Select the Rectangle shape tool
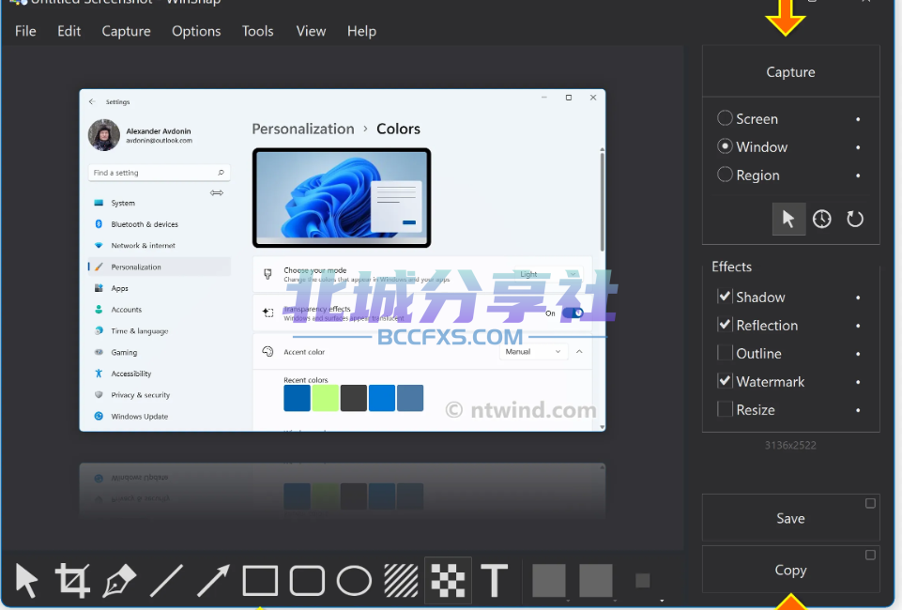The height and width of the screenshot is (610, 902). [261, 580]
